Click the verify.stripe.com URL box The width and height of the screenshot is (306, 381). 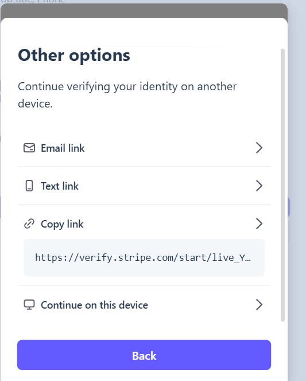pos(144,257)
